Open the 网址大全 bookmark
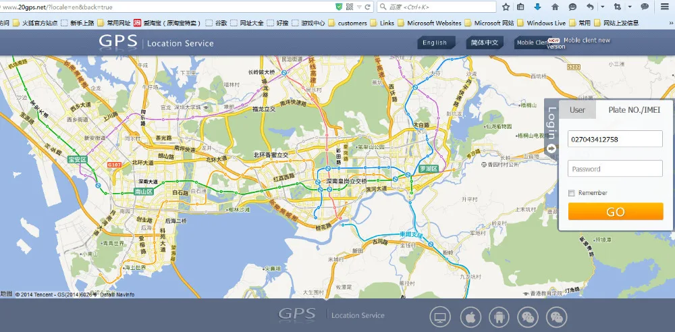This screenshot has height=332, width=675. 246,23
